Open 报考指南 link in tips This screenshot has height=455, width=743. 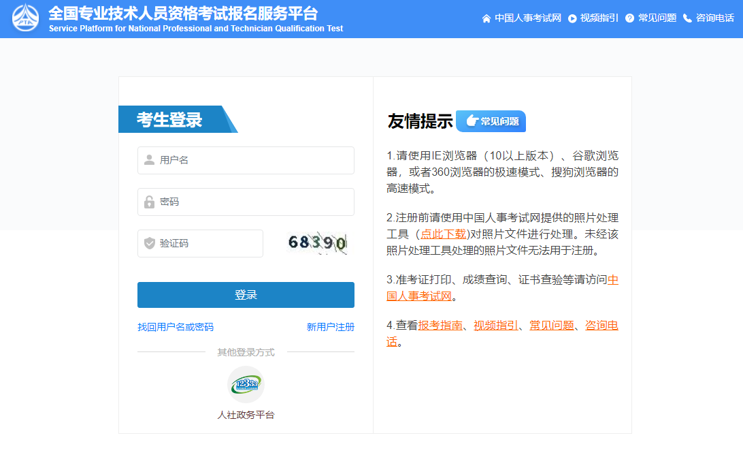(440, 326)
